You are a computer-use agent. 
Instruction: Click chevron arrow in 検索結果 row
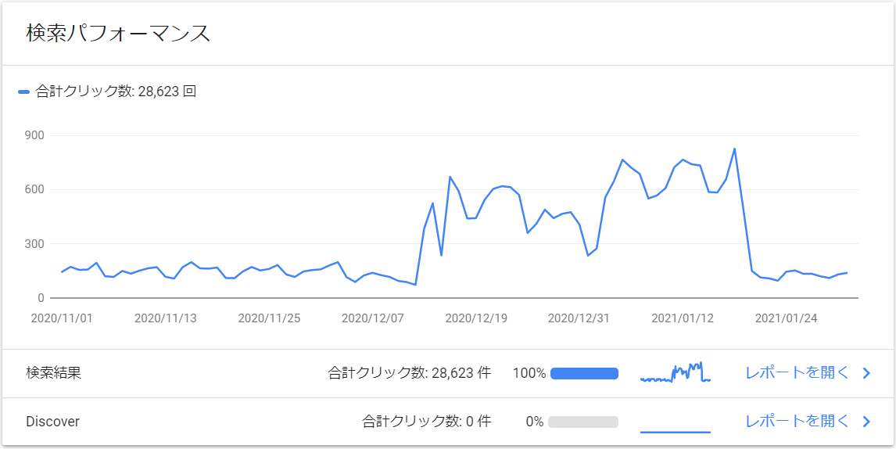pos(866,373)
